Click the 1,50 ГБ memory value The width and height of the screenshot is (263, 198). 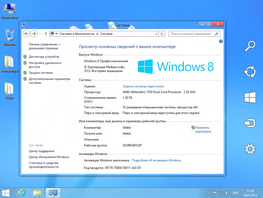(127, 98)
